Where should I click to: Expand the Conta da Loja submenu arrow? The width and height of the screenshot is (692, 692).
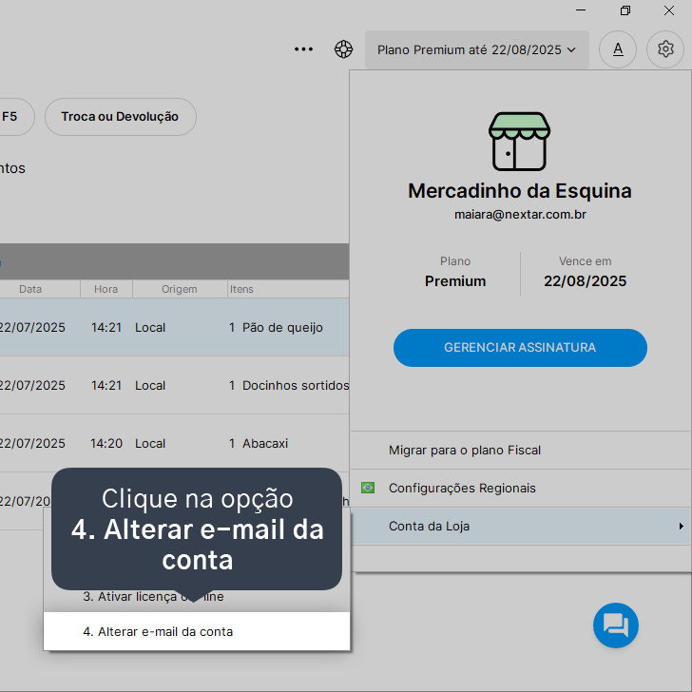coord(682,526)
